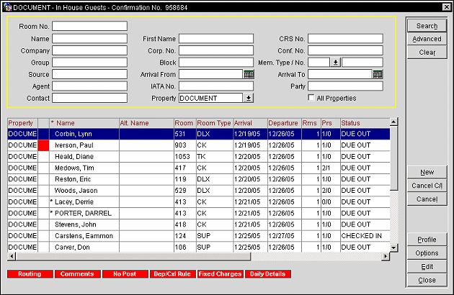
Task: Expand the Property dropdown list
Action: click(249, 98)
